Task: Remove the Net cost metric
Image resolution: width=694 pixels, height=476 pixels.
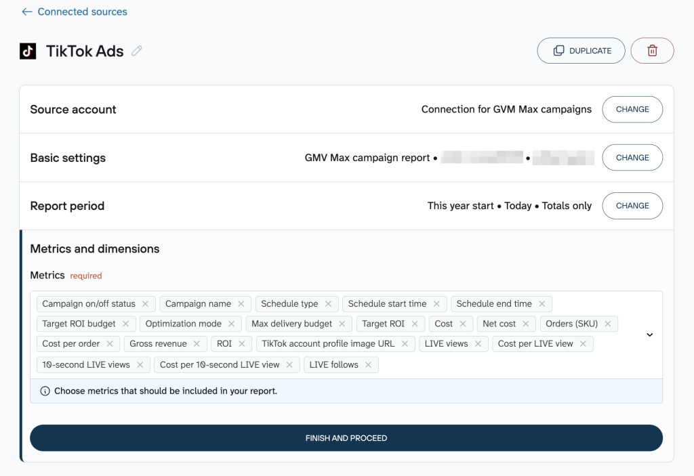Action: (x=525, y=324)
